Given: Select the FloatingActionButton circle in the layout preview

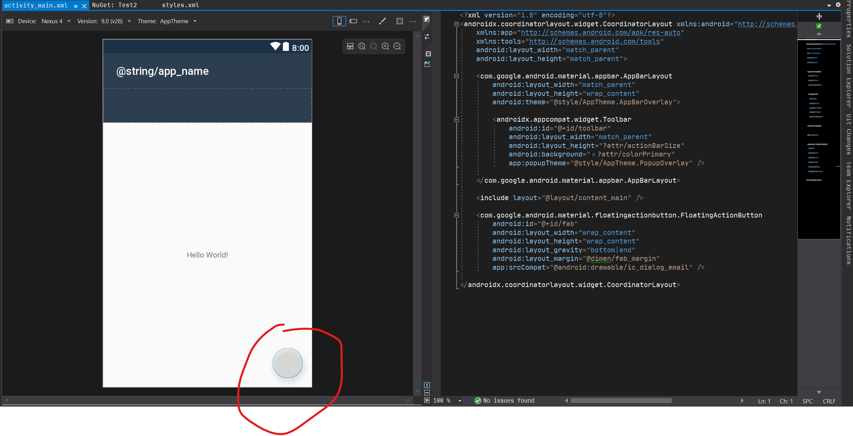Looking at the screenshot, I should [x=287, y=363].
